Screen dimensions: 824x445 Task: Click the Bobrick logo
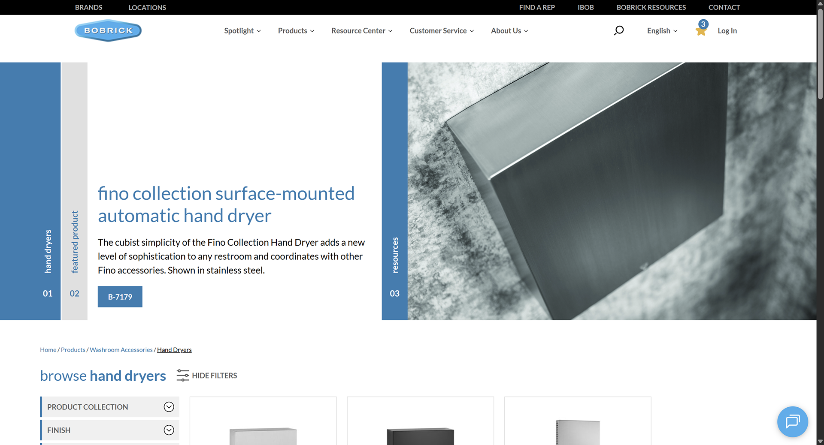pos(108,30)
